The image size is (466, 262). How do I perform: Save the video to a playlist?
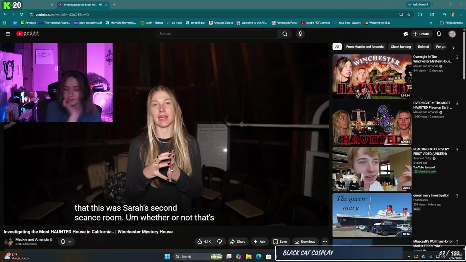click(x=280, y=242)
